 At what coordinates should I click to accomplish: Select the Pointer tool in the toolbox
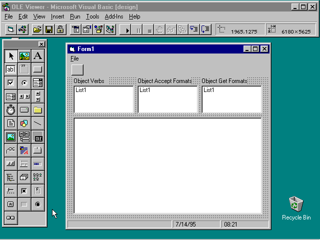(10, 56)
